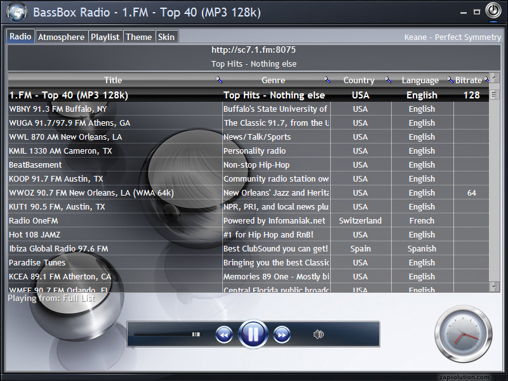Select the 1.FM - Top 40 (MP3 128k) row
The height and width of the screenshot is (381, 508).
(248, 95)
